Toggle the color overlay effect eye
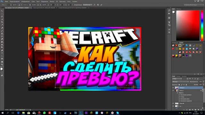Viewport: 205px width, 115px height. click(179, 99)
